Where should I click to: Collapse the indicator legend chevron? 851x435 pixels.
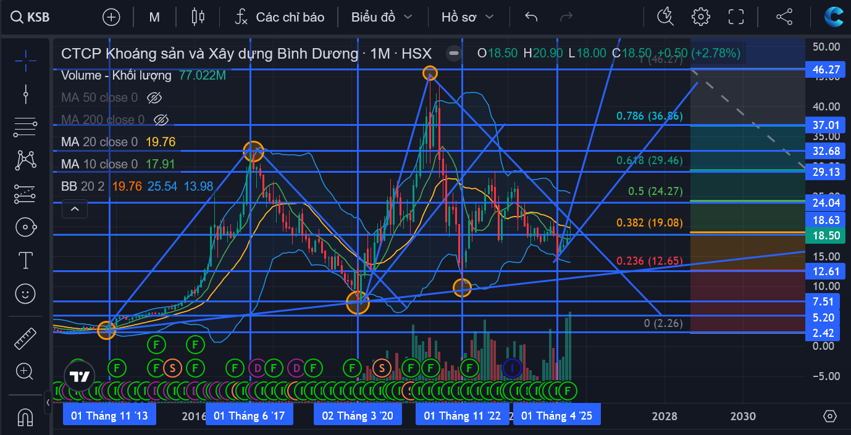point(75,209)
